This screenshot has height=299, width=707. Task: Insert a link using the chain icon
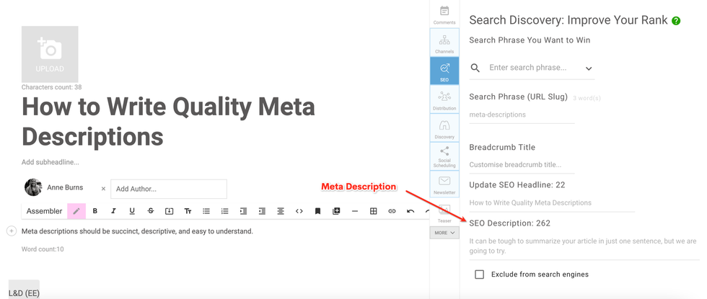[392, 211]
